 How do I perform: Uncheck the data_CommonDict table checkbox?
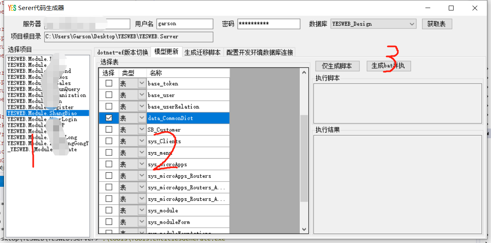[109, 118]
